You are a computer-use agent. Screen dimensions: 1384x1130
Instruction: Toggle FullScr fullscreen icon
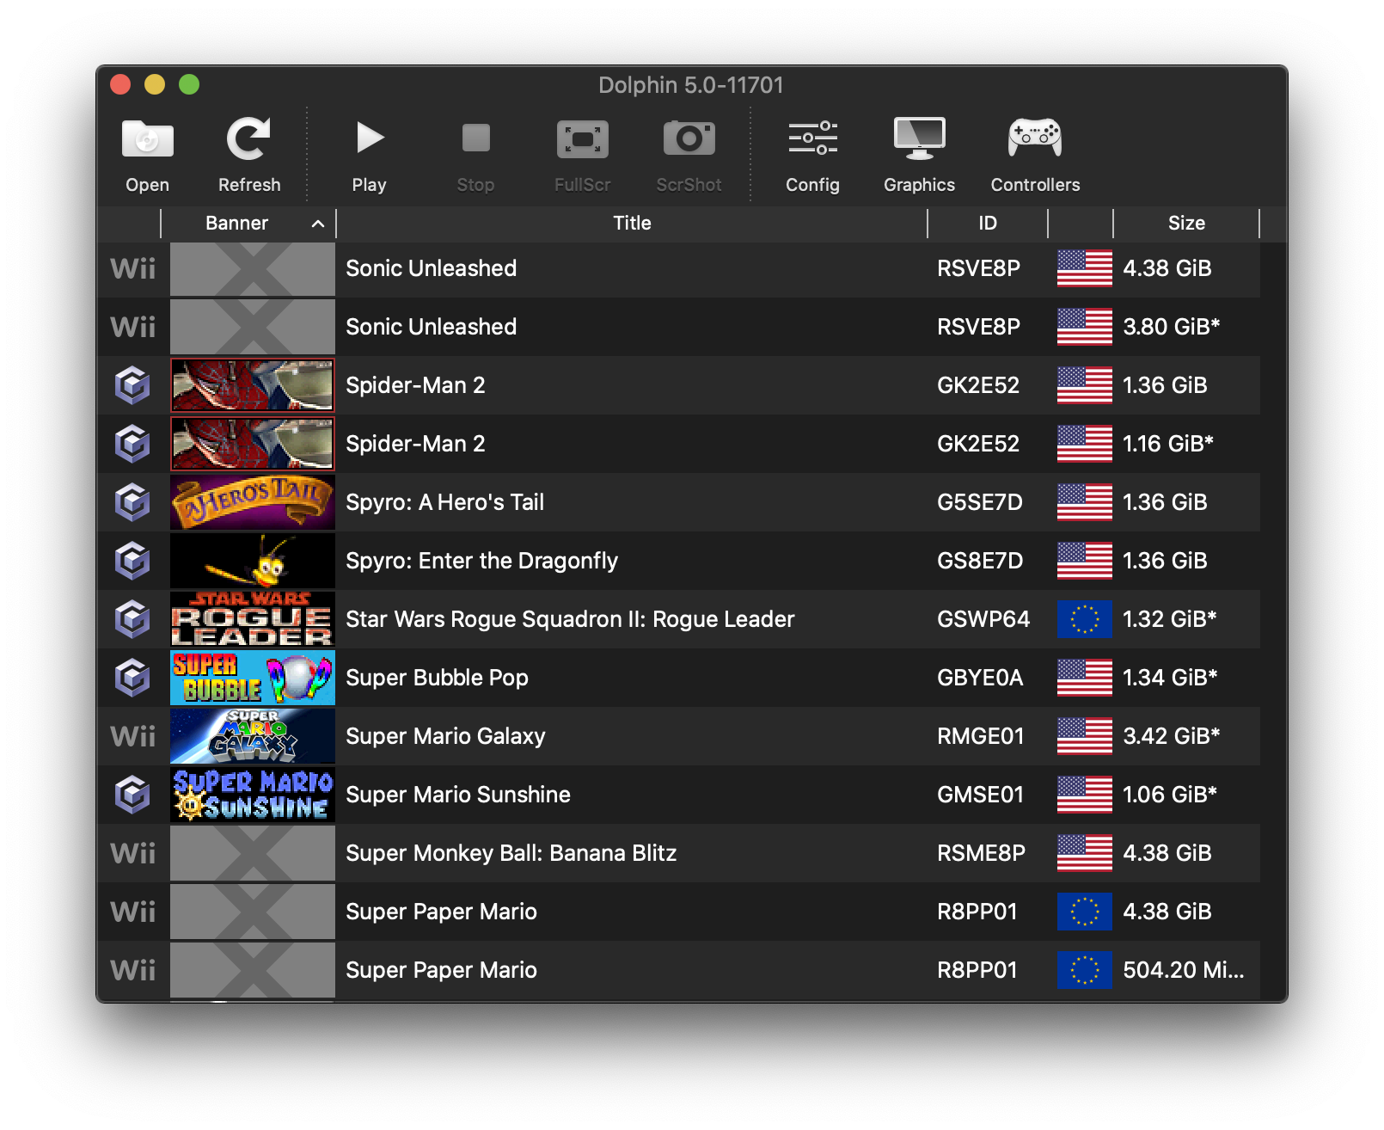pos(582,156)
